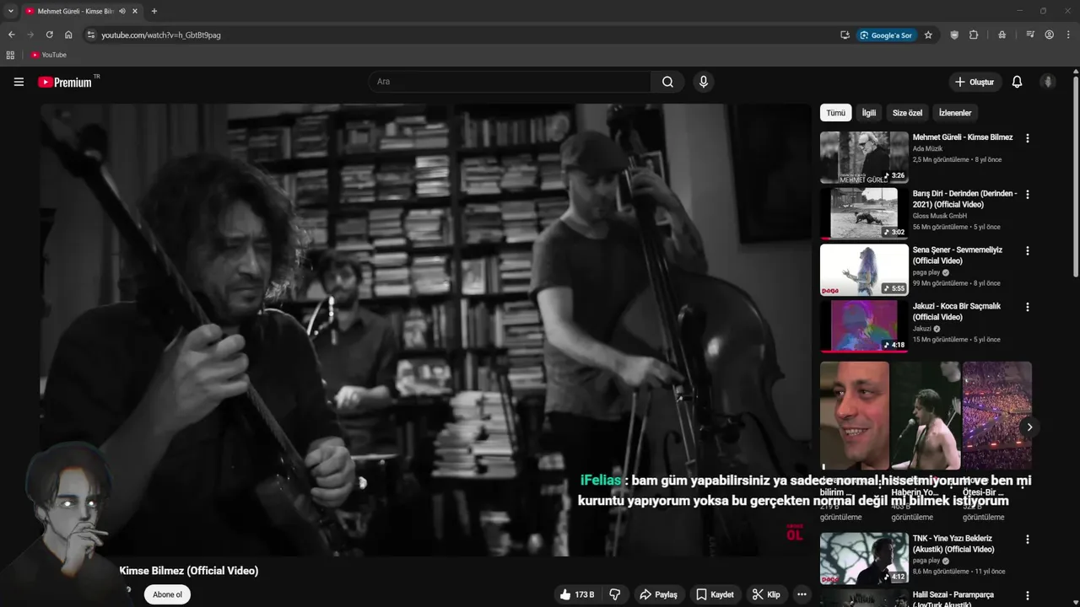The height and width of the screenshot is (607, 1080).
Task: Focus the Ara search field
Action: tap(509, 82)
